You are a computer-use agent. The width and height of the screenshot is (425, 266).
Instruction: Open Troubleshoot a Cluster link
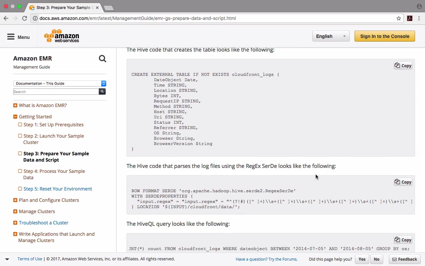(x=43, y=223)
